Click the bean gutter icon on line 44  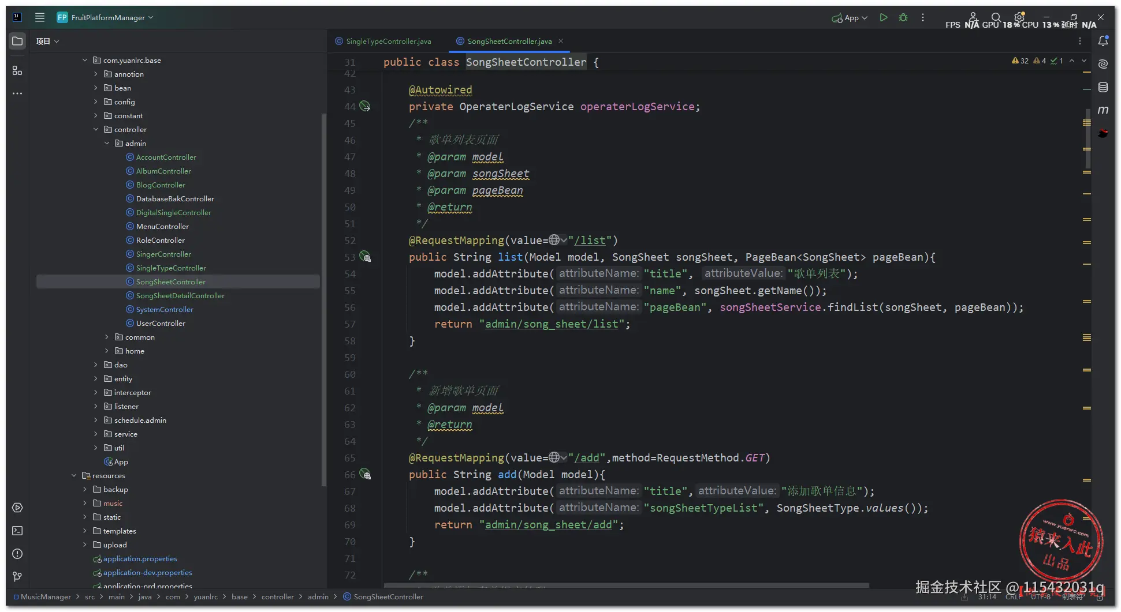click(365, 106)
